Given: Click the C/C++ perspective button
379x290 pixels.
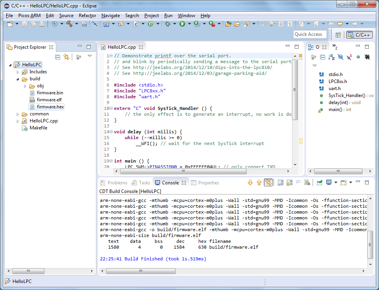Looking at the screenshot, I should tap(359, 35).
